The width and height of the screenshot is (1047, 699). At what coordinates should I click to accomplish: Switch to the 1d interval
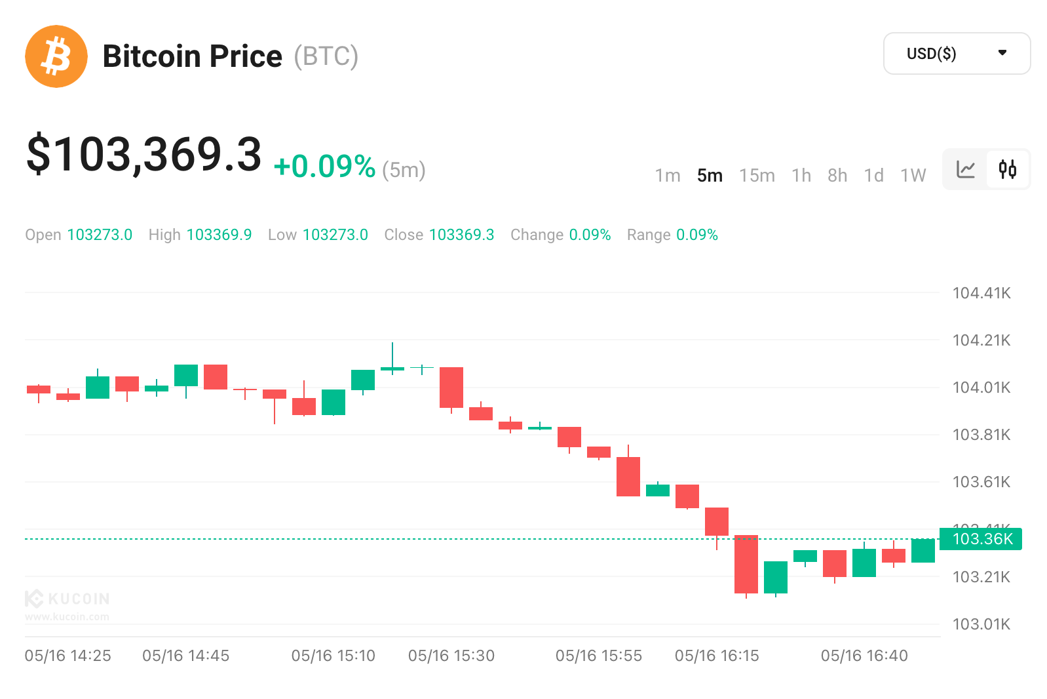click(x=873, y=176)
